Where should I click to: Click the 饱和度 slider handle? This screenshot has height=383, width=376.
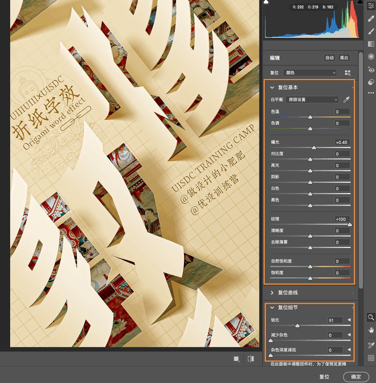(310, 278)
